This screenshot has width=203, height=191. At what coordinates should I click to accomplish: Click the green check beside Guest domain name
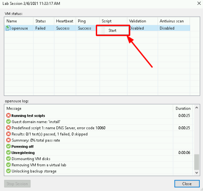pos(9,122)
